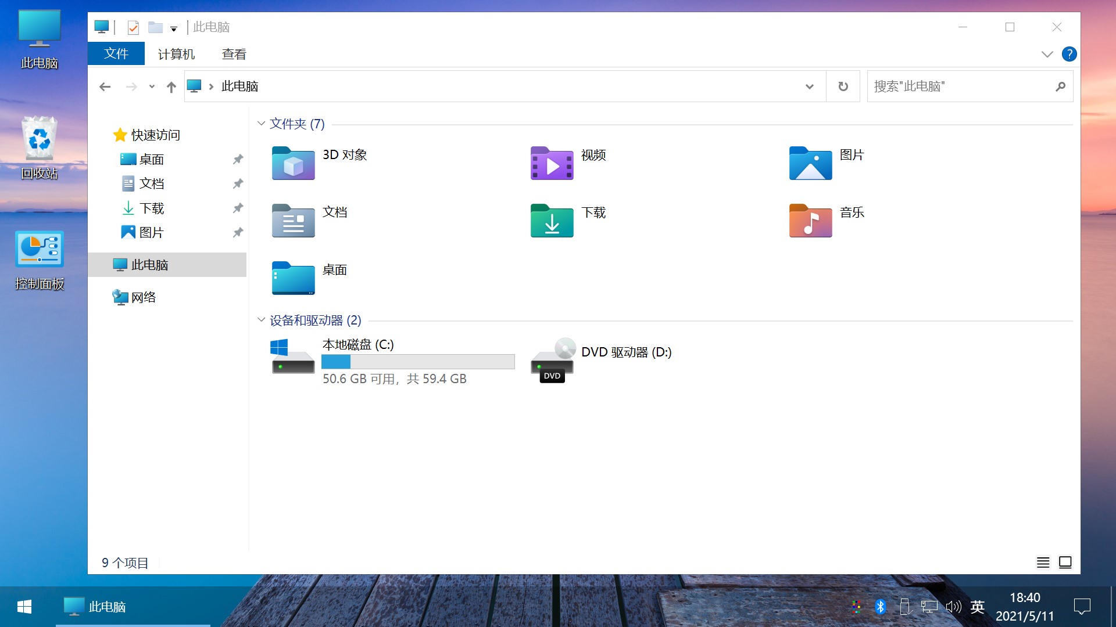The image size is (1116, 627).
Task: Switch to details view at bottom right
Action: (x=1043, y=562)
